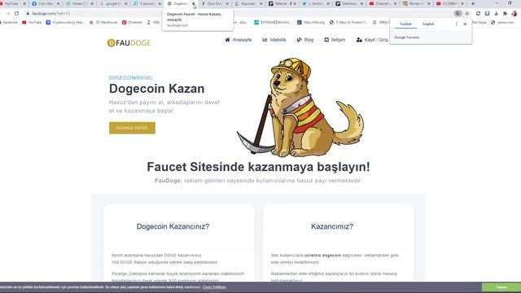The height and width of the screenshot is (293, 521).
Task: Click the Dogecoin Kazan headline
Action: 157,89
